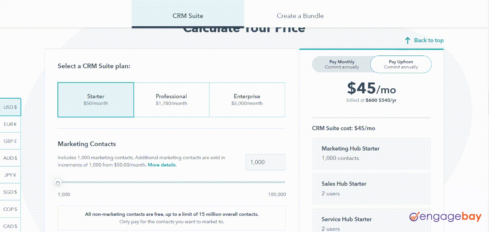Select the Starter plan option

coord(96,99)
